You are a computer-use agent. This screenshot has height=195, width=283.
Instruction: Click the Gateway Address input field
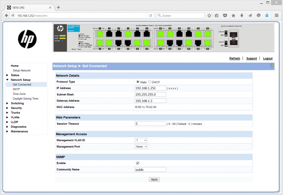[x=150, y=101]
